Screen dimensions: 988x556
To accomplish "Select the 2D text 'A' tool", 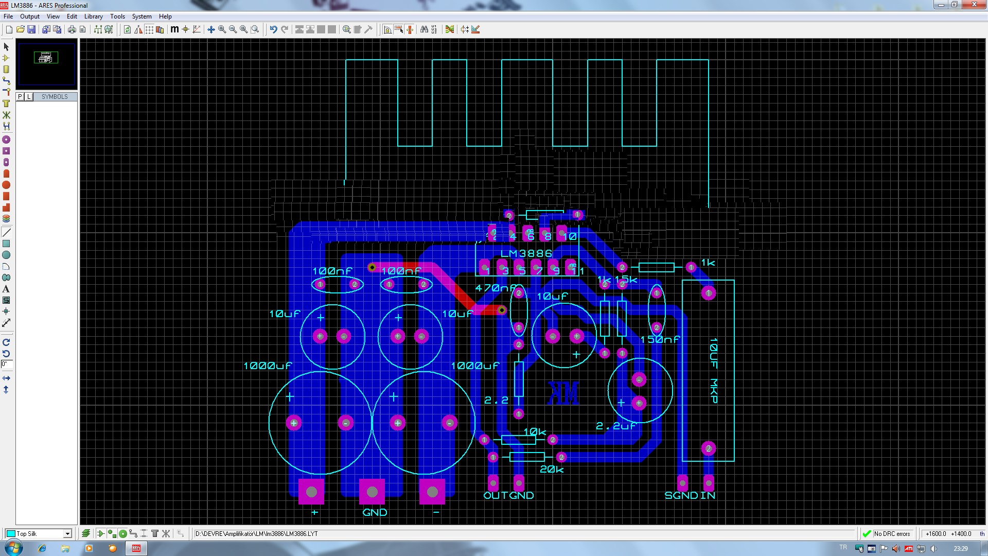I will point(6,289).
